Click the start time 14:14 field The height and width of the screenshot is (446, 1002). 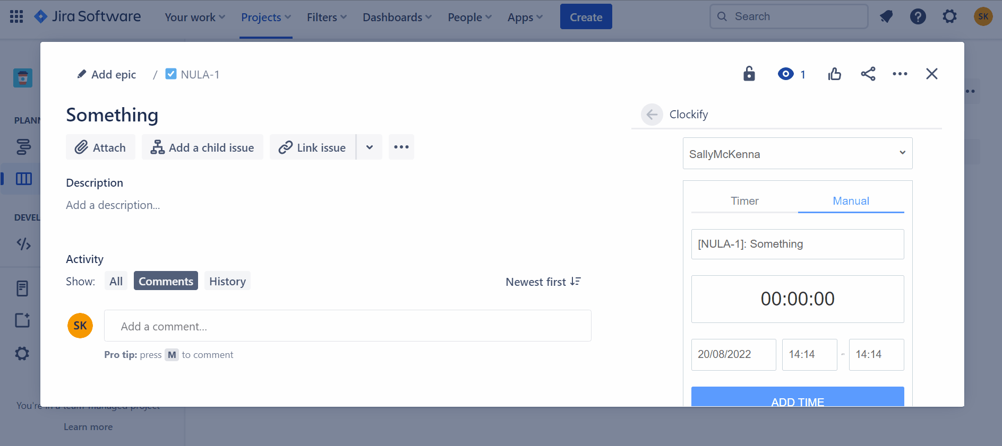809,354
